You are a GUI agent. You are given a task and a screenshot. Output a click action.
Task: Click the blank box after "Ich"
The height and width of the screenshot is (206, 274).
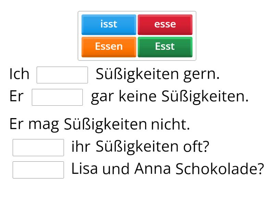tap(62, 74)
